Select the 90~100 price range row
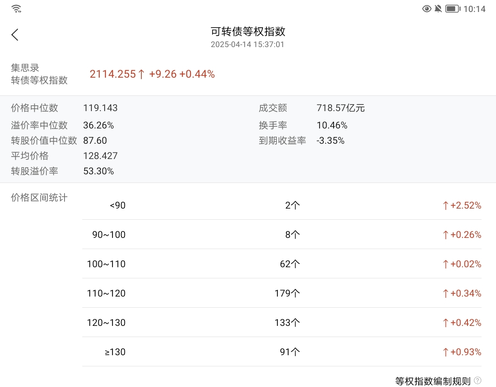Screen dimensions: 496x387 (x=281, y=235)
